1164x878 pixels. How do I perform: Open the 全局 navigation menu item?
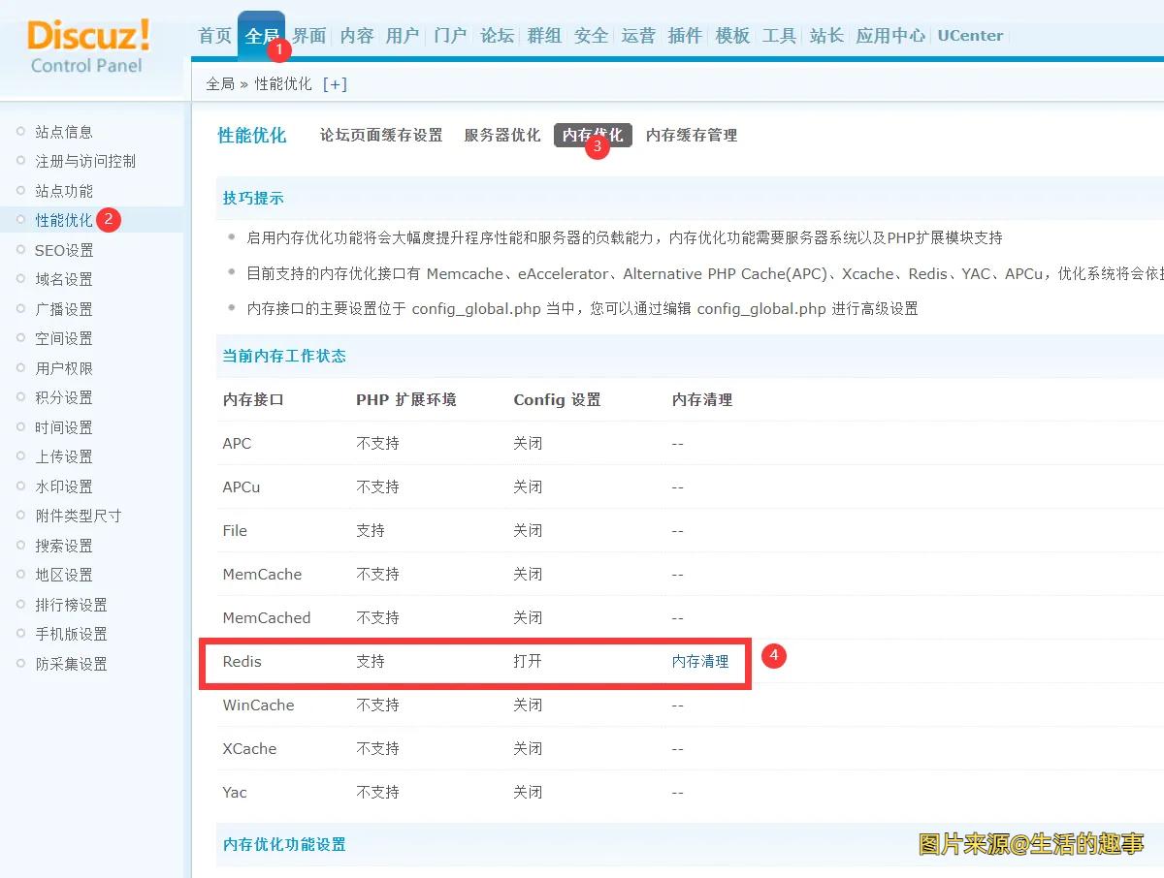click(261, 35)
